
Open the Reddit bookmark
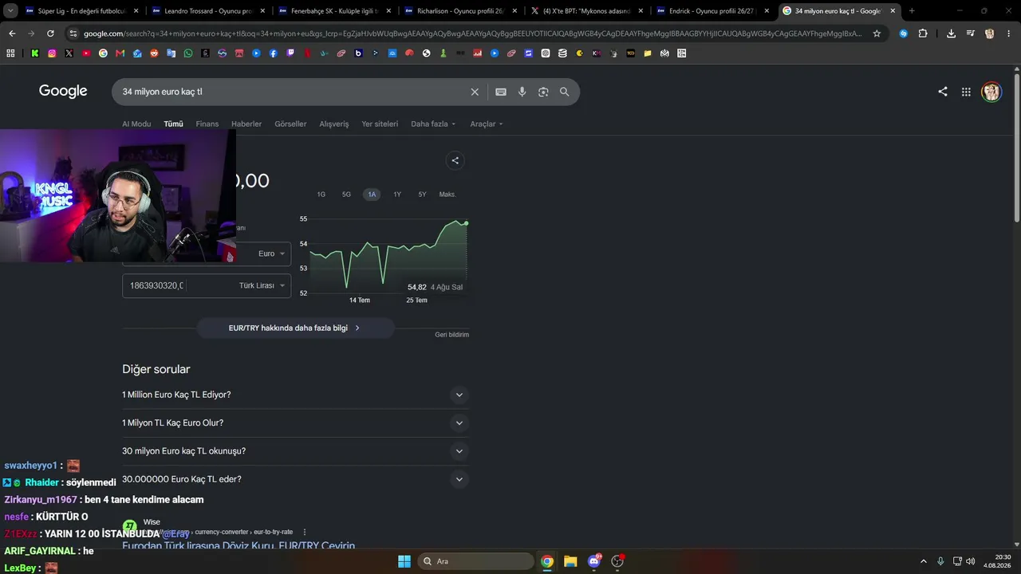click(x=155, y=53)
